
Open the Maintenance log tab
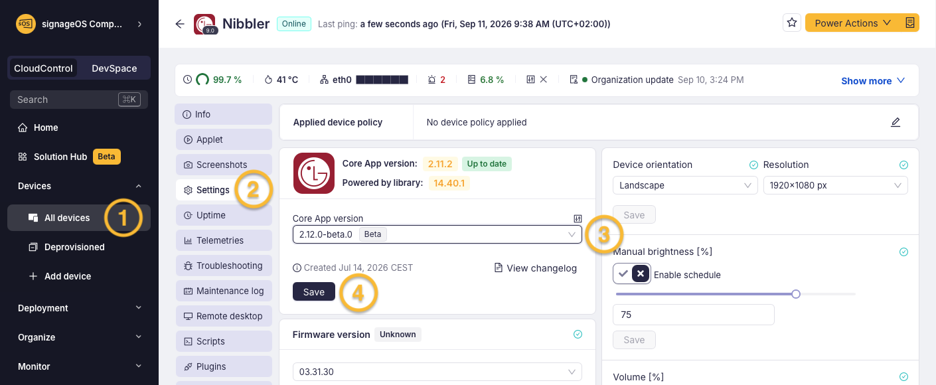coord(224,291)
